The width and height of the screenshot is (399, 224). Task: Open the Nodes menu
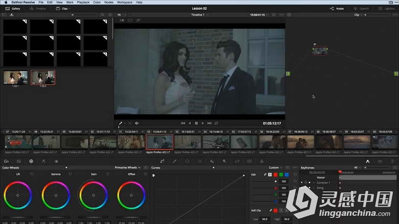click(109, 2)
